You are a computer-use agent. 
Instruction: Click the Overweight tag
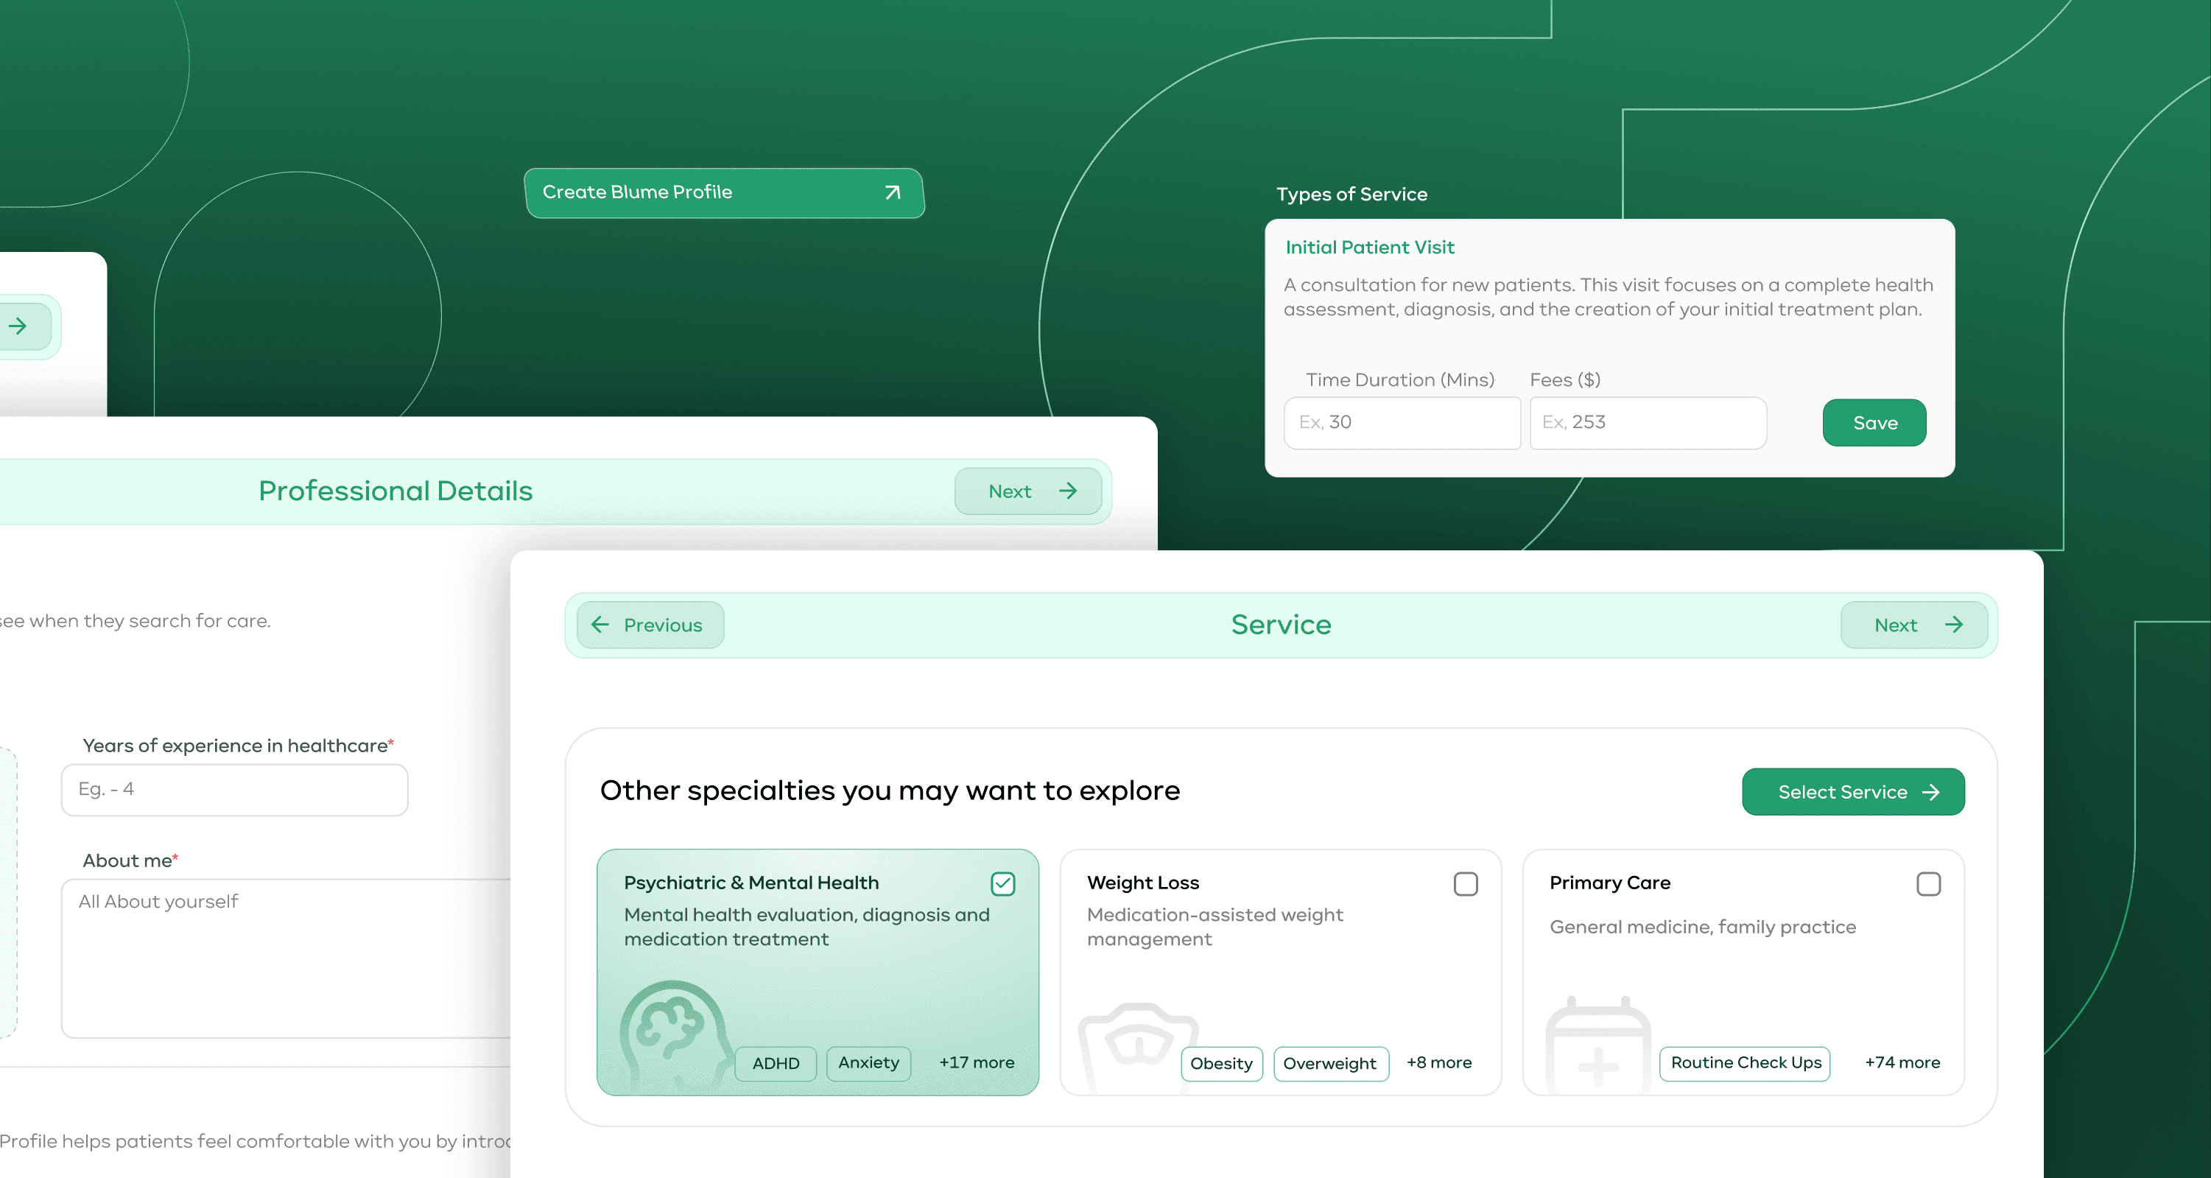click(x=1330, y=1063)
